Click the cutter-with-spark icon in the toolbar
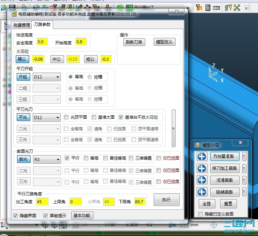258x236 pixels. [199, 8]
